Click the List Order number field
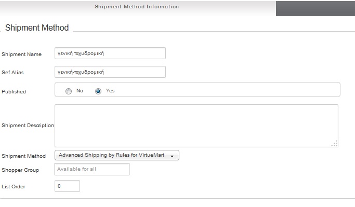 67,186
